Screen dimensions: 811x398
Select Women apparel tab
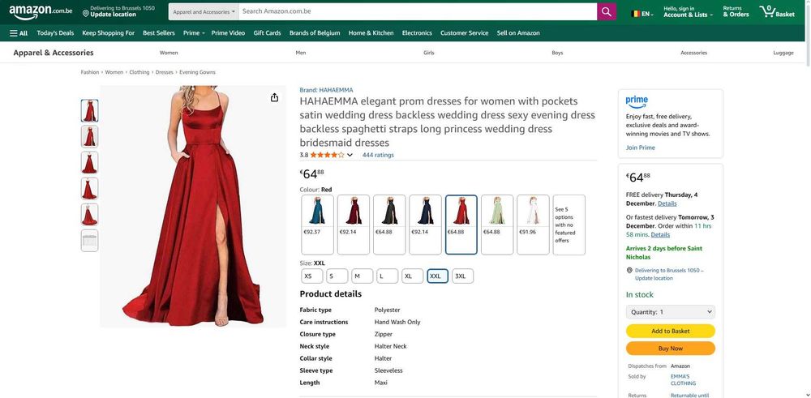click(169, 53)
